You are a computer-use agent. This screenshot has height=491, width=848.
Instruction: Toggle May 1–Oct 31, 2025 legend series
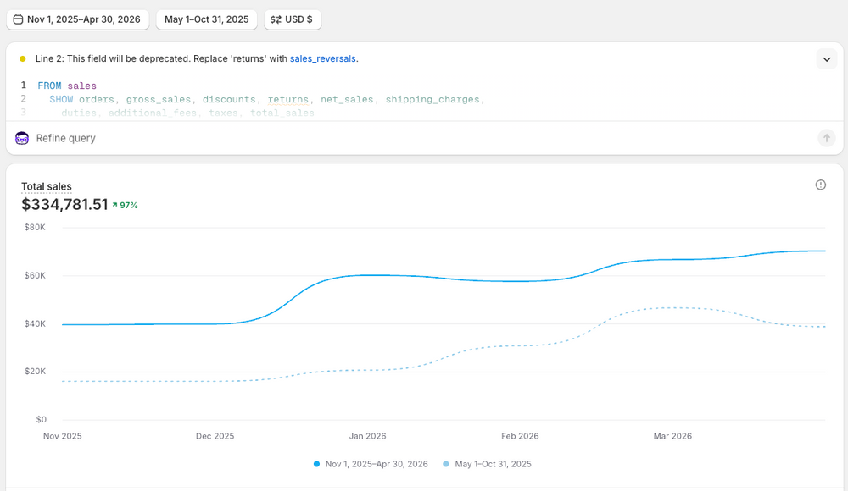[x=487, y=464]
